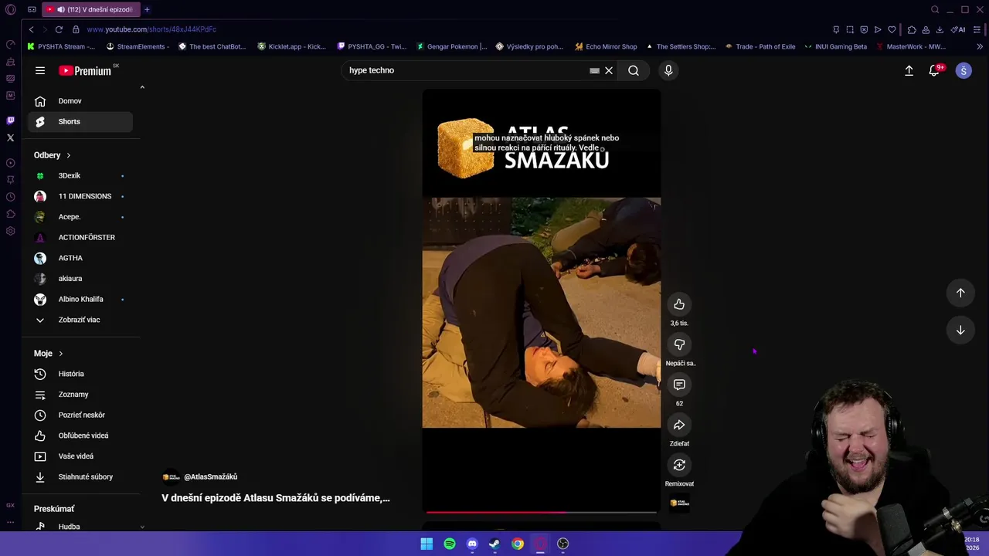This screenshot has width=989, height=556.
Task: Open the akiaura channel
Action: pyautogui.click(x=80, y=279)
